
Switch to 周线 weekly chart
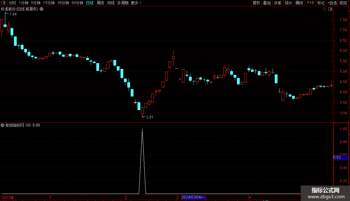[100, 3]
